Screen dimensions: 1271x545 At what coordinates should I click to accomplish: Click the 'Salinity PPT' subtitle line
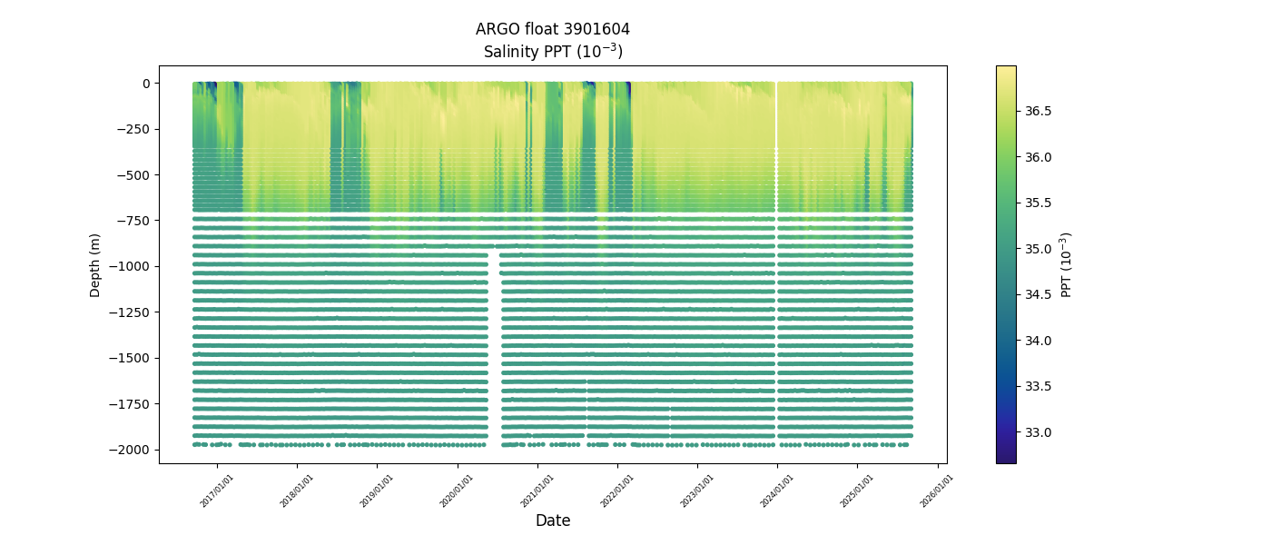point(552,52)
